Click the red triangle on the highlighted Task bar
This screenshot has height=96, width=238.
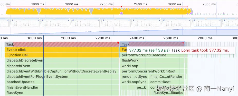183,43
